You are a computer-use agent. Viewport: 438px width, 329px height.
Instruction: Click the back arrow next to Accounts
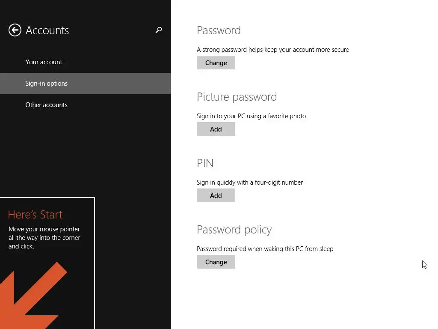point(15,30)
